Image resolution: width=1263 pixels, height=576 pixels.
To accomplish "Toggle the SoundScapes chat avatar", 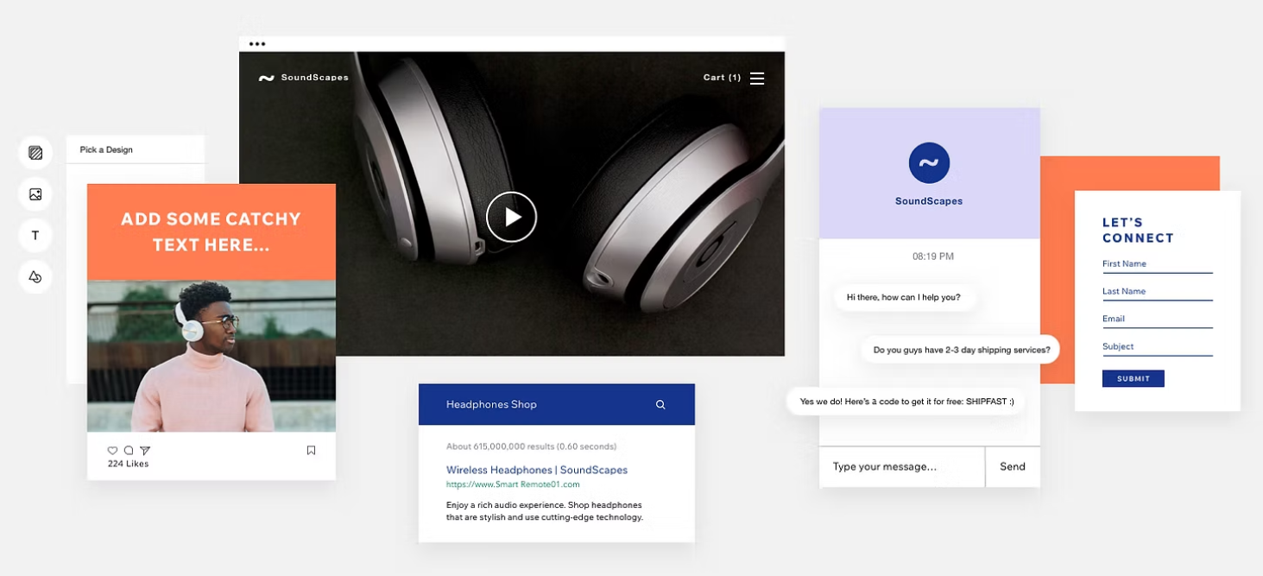I will pyautogui.click(x=929, y=162).
